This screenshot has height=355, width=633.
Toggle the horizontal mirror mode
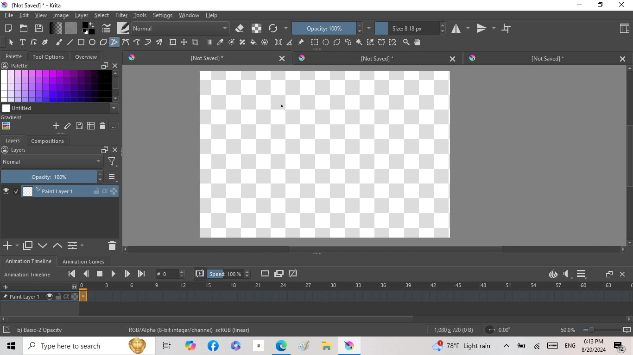456,28
